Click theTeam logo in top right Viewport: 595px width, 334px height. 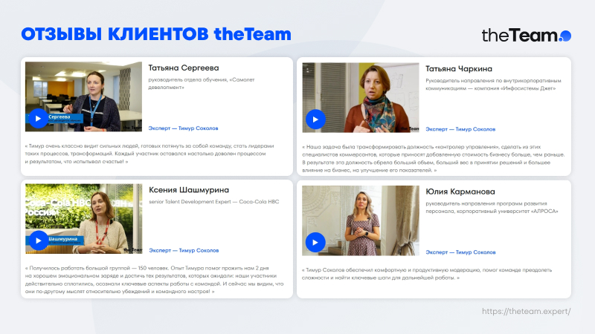point(527,35)
